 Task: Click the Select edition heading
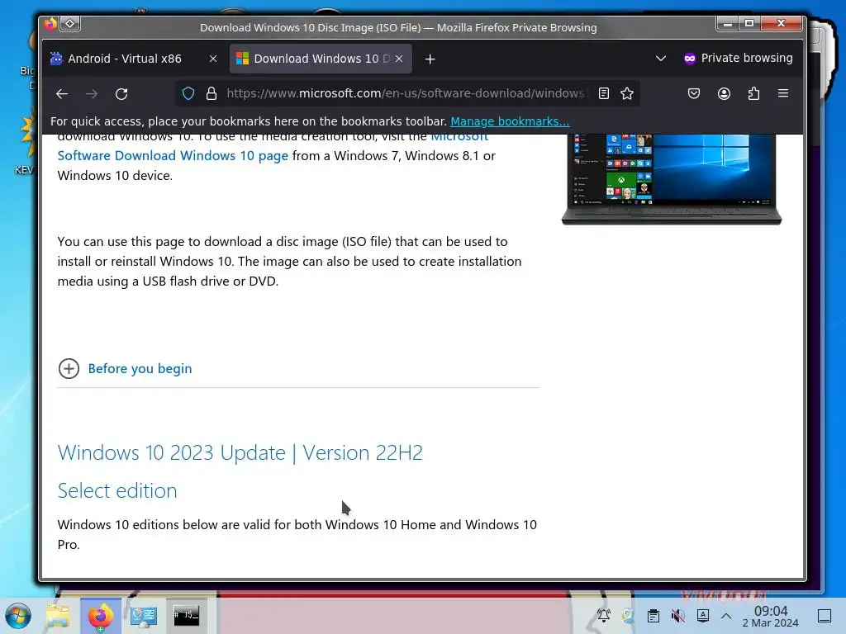(117, 490)
